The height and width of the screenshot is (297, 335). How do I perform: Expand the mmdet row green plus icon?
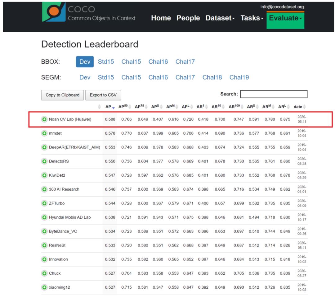pyautogui.click(x=45, y=133)
